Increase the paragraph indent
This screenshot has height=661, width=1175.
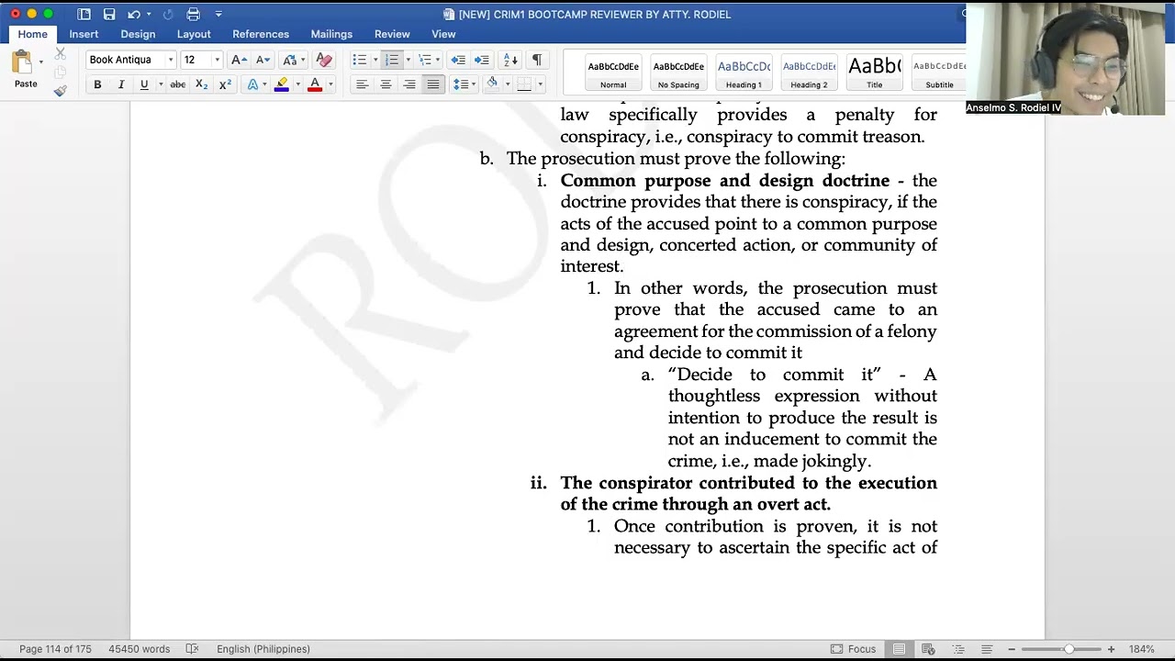pyautogui.click(x=481, y=60)
